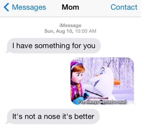Tap Olaf's stick arm in the picture

pos(94,93)
